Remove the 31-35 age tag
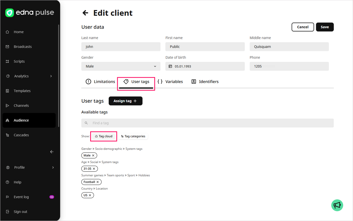 pos(94,169)
